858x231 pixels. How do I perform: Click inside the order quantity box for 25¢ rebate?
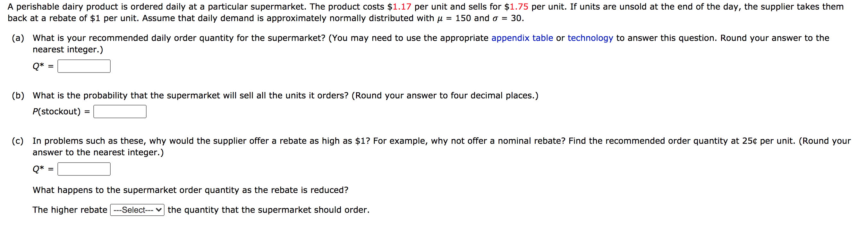pos(84,169)
